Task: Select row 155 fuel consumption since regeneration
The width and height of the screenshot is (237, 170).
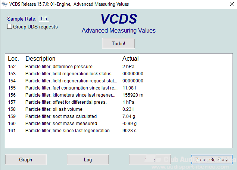Action: [119, 88]
